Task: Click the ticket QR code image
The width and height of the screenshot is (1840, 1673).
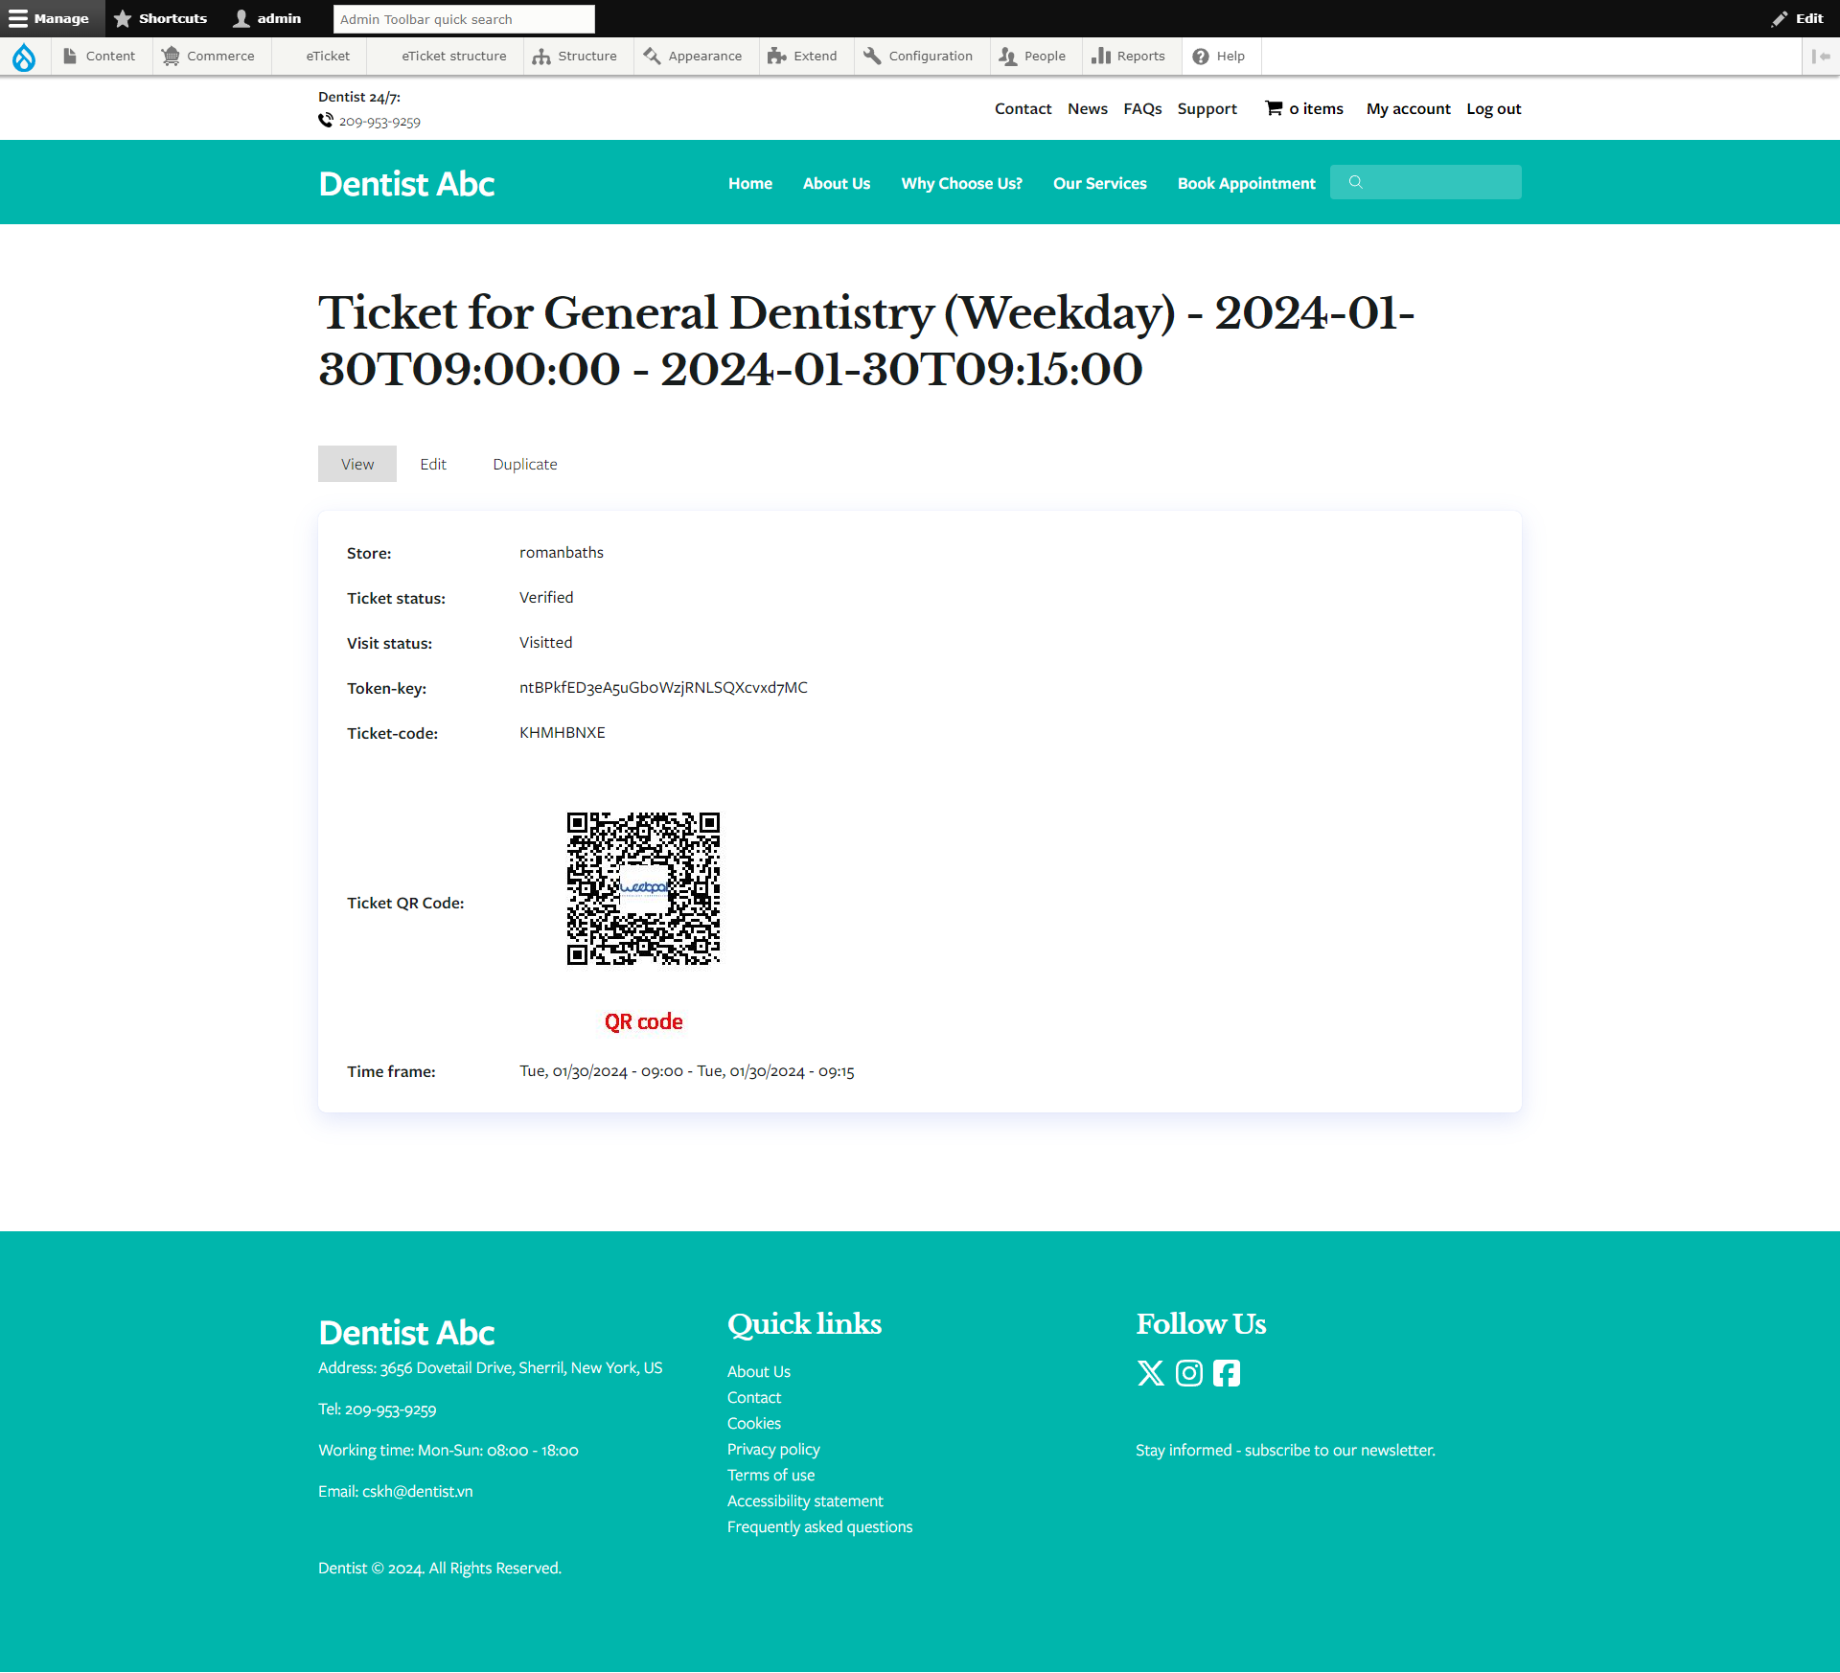Action: point(643,888)
